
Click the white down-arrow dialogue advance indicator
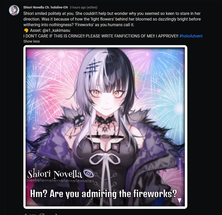[179, 200]
